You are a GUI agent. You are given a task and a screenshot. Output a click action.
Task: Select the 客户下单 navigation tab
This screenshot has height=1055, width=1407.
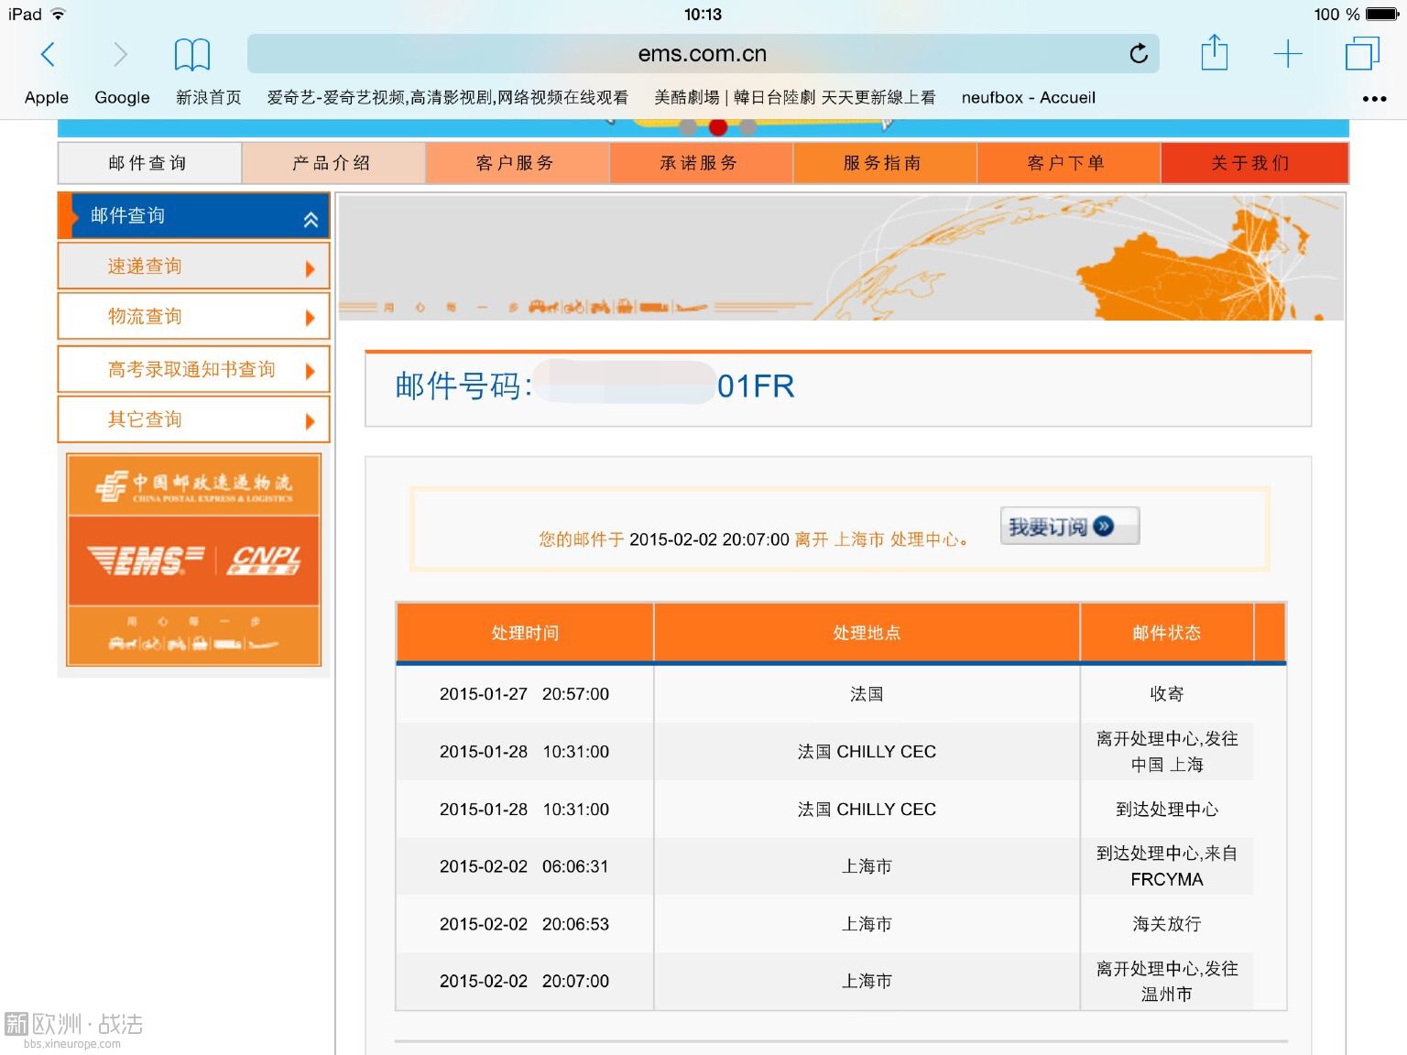[x=1068, y=163]
